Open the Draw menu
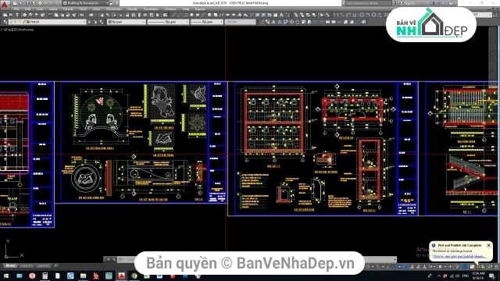This screenshot has height=281, width=500. coord(96,9)
